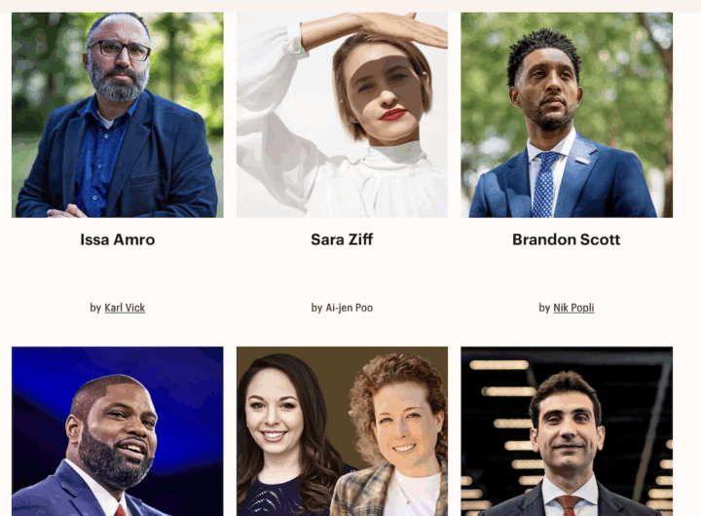Open author Karl Vick's link
The height and width of the screenshot is (516, 701).
(125, 308)
